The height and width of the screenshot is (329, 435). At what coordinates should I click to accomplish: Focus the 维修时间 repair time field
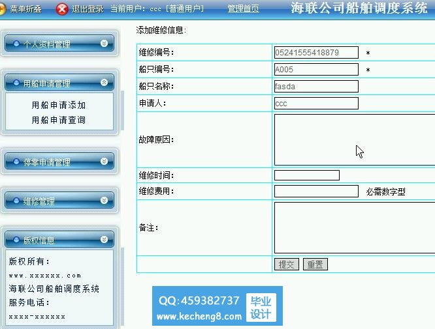point(307,175)
